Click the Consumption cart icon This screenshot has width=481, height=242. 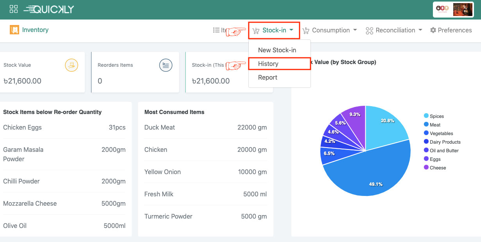coord(306,30)
